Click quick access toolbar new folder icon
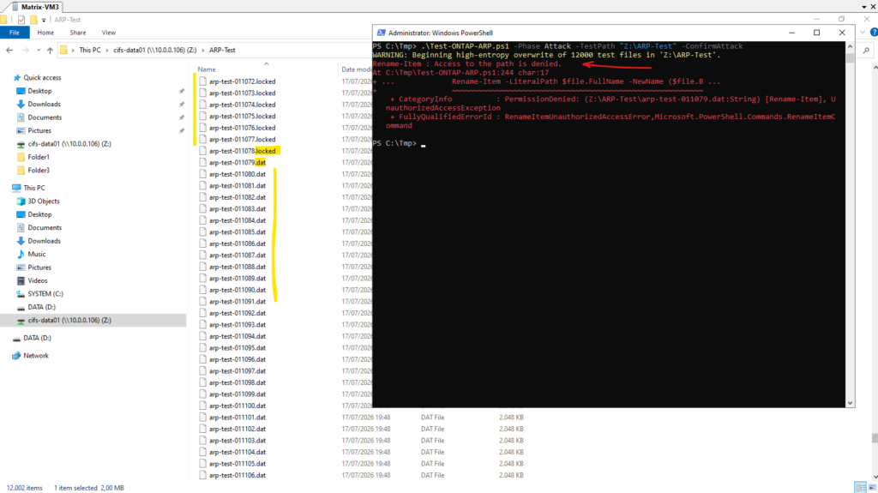The width and height of the screenshot is (878, 493). 33,20
